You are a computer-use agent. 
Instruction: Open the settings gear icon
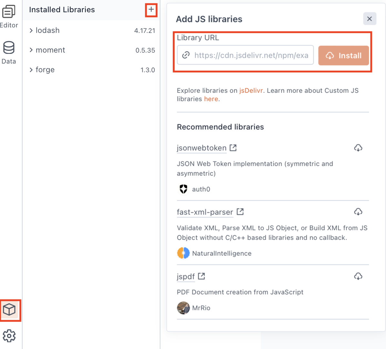coord(9,336)
